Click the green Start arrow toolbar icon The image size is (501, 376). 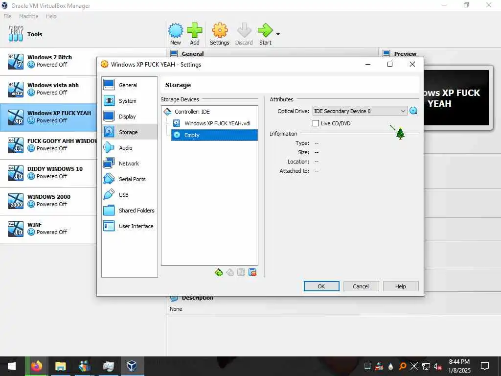(265, 34)
